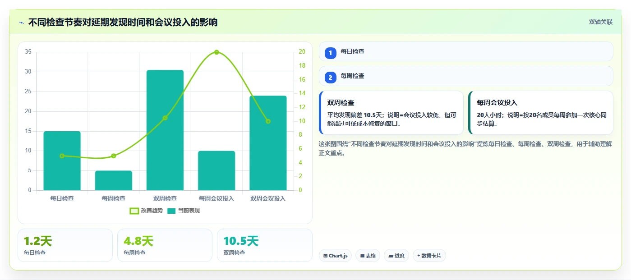
Task: Click the 每周检查 bar in chart
Action: point(114,180)
